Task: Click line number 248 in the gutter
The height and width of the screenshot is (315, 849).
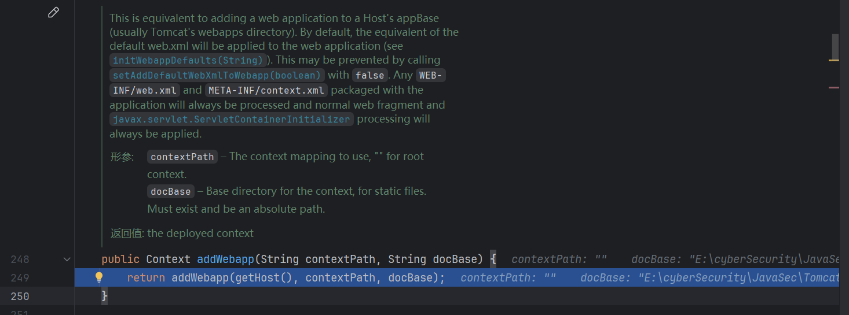Action: click(20, 260)
